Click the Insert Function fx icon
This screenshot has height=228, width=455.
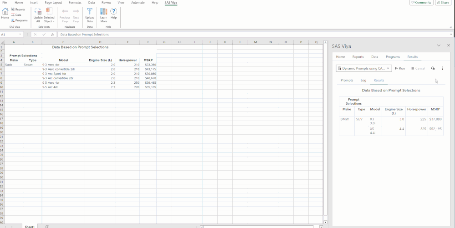coord(52,34)
